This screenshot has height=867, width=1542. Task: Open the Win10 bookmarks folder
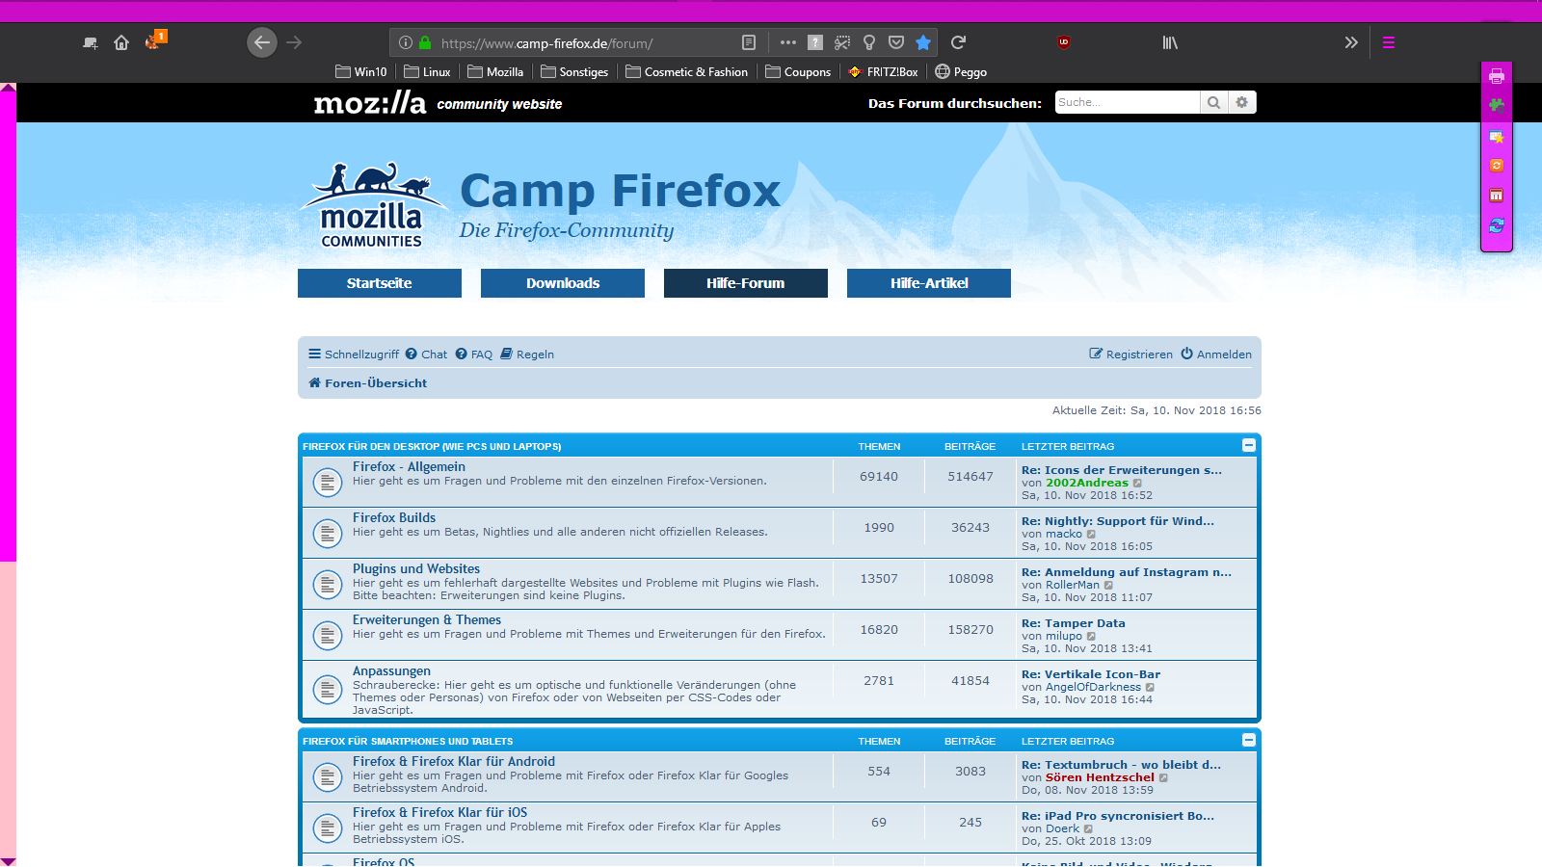[x=361, y=72]
